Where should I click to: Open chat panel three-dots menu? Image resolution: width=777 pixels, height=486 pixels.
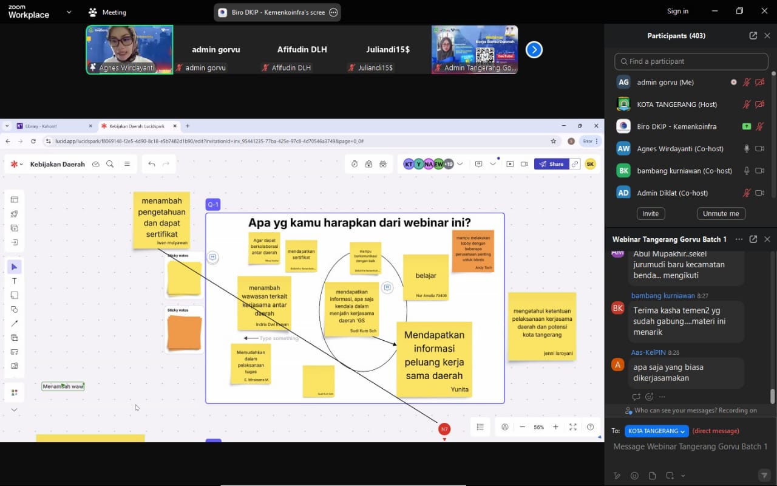point(739,239)
